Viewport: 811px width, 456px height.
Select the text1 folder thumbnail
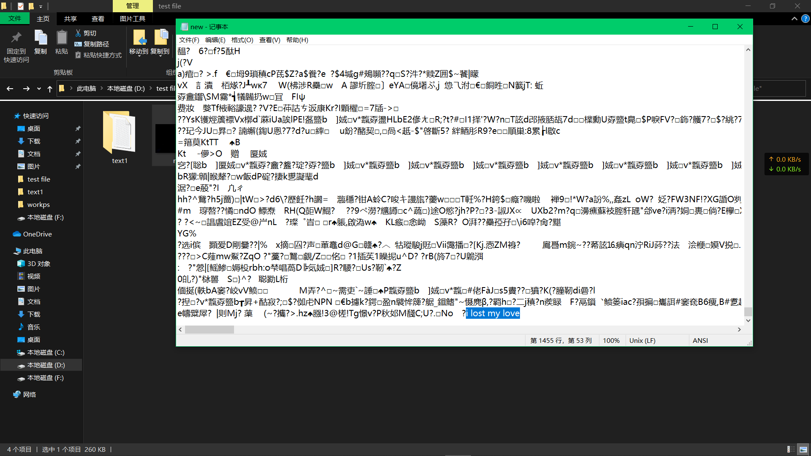click(120, 133)
